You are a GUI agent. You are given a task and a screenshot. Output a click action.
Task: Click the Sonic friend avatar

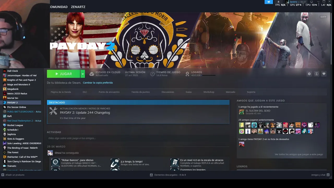coord(267,131)
